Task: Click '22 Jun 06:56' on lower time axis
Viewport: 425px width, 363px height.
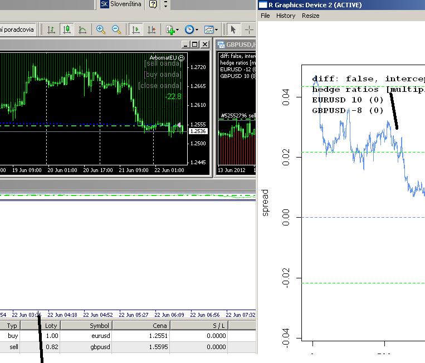Action: pyautogui.click(x=204, y=315)
